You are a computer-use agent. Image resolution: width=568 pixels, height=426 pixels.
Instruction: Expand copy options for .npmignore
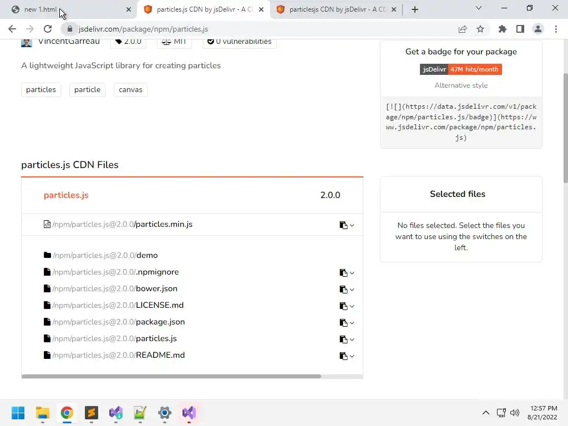click(352, 273)
